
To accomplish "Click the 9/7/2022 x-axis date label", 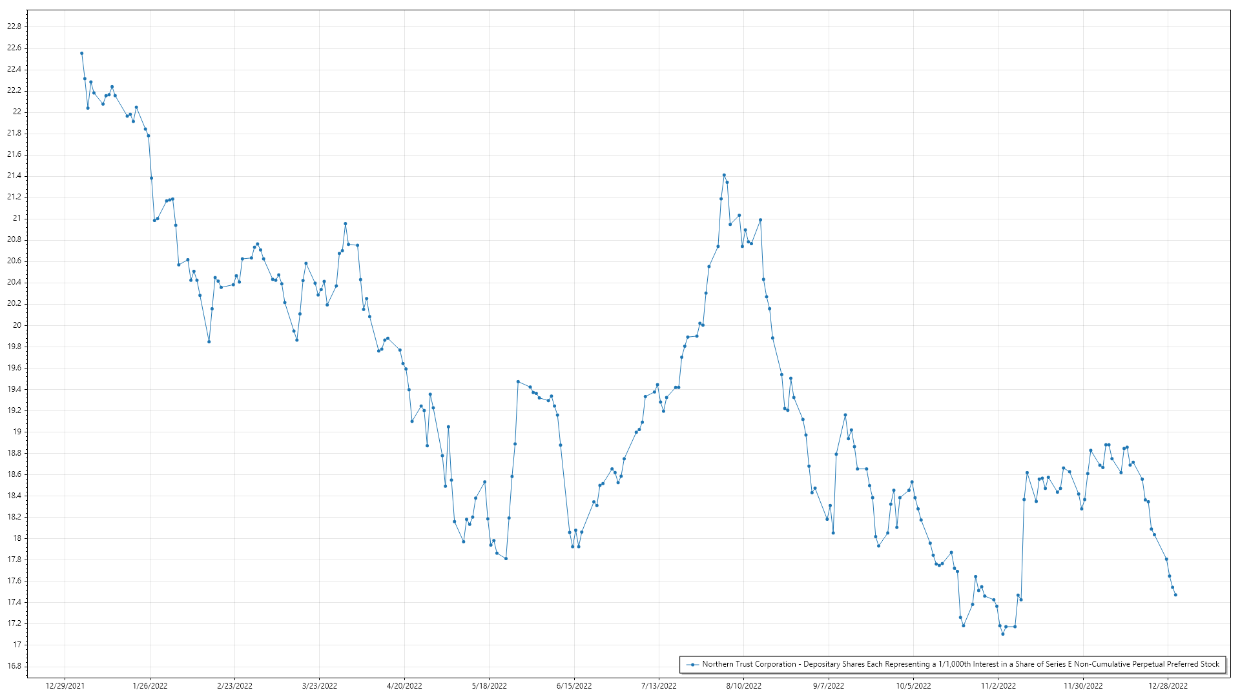I will click(828, 686).
